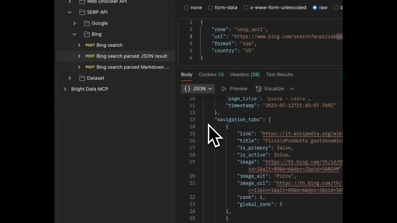The width and height of the screenshot is (397, 223).
Task: Open the Bing search request
Action: [x=109, y=45]
